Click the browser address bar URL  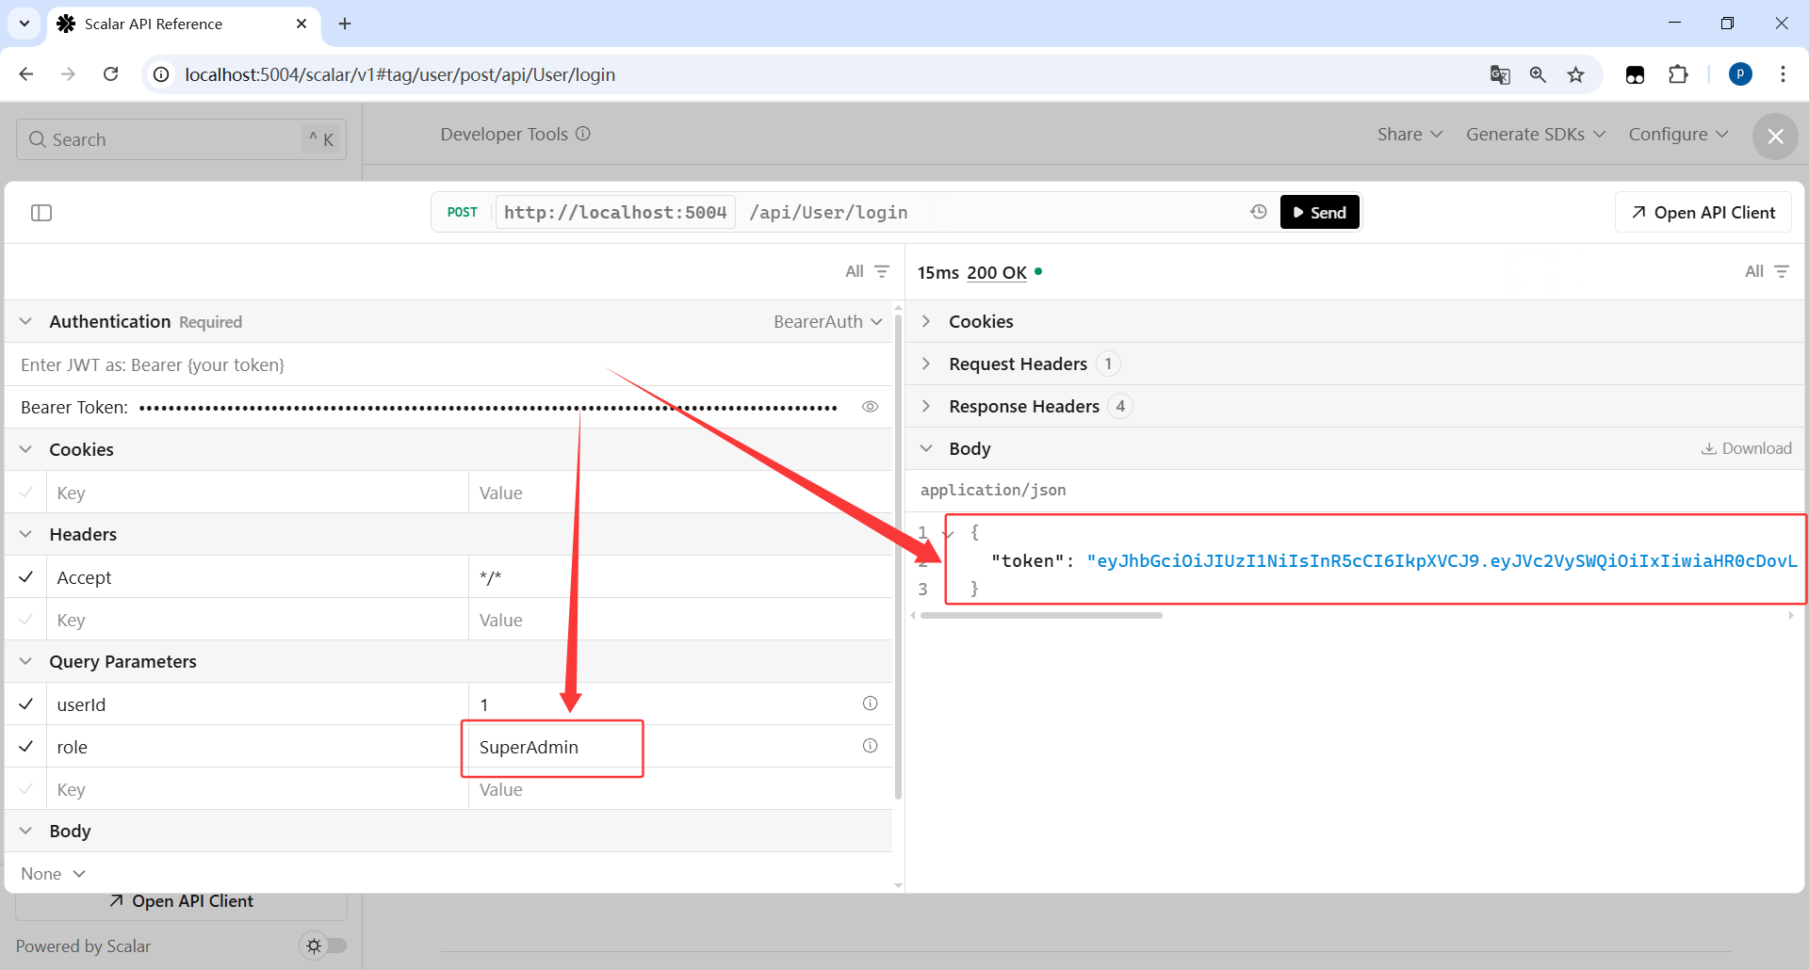(399, 74)
